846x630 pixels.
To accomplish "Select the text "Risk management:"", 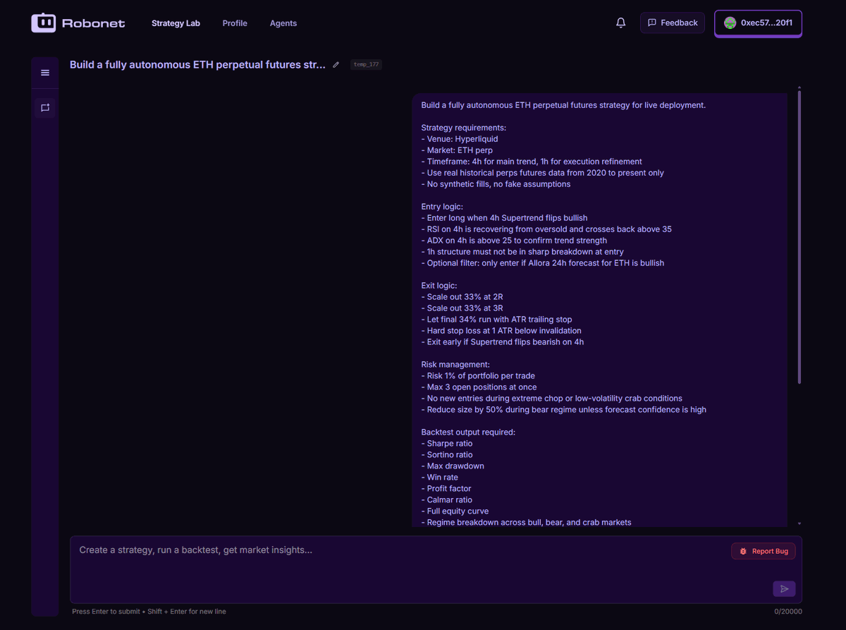I will 455,365.
